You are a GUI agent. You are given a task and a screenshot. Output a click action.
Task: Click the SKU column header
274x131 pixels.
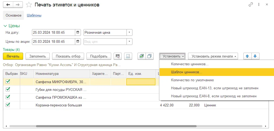[x=27, y=74]
